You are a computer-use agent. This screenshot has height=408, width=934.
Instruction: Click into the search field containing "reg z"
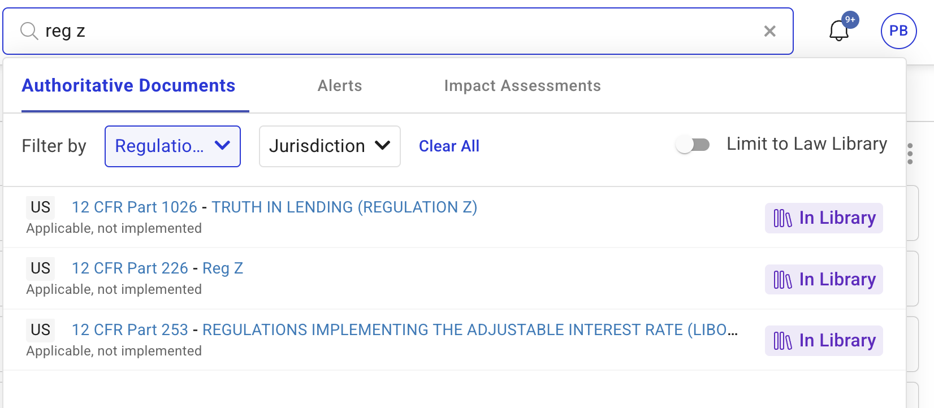point(396,31)
